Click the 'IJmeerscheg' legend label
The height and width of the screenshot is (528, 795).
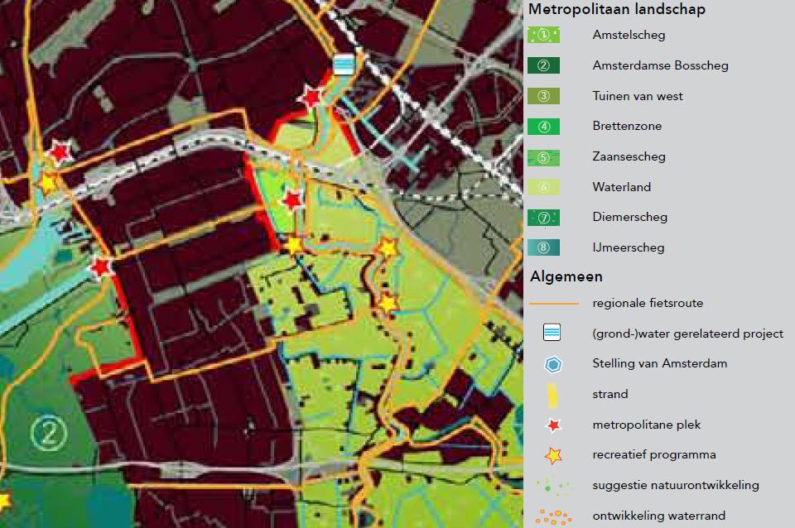(x=629, y=247)
